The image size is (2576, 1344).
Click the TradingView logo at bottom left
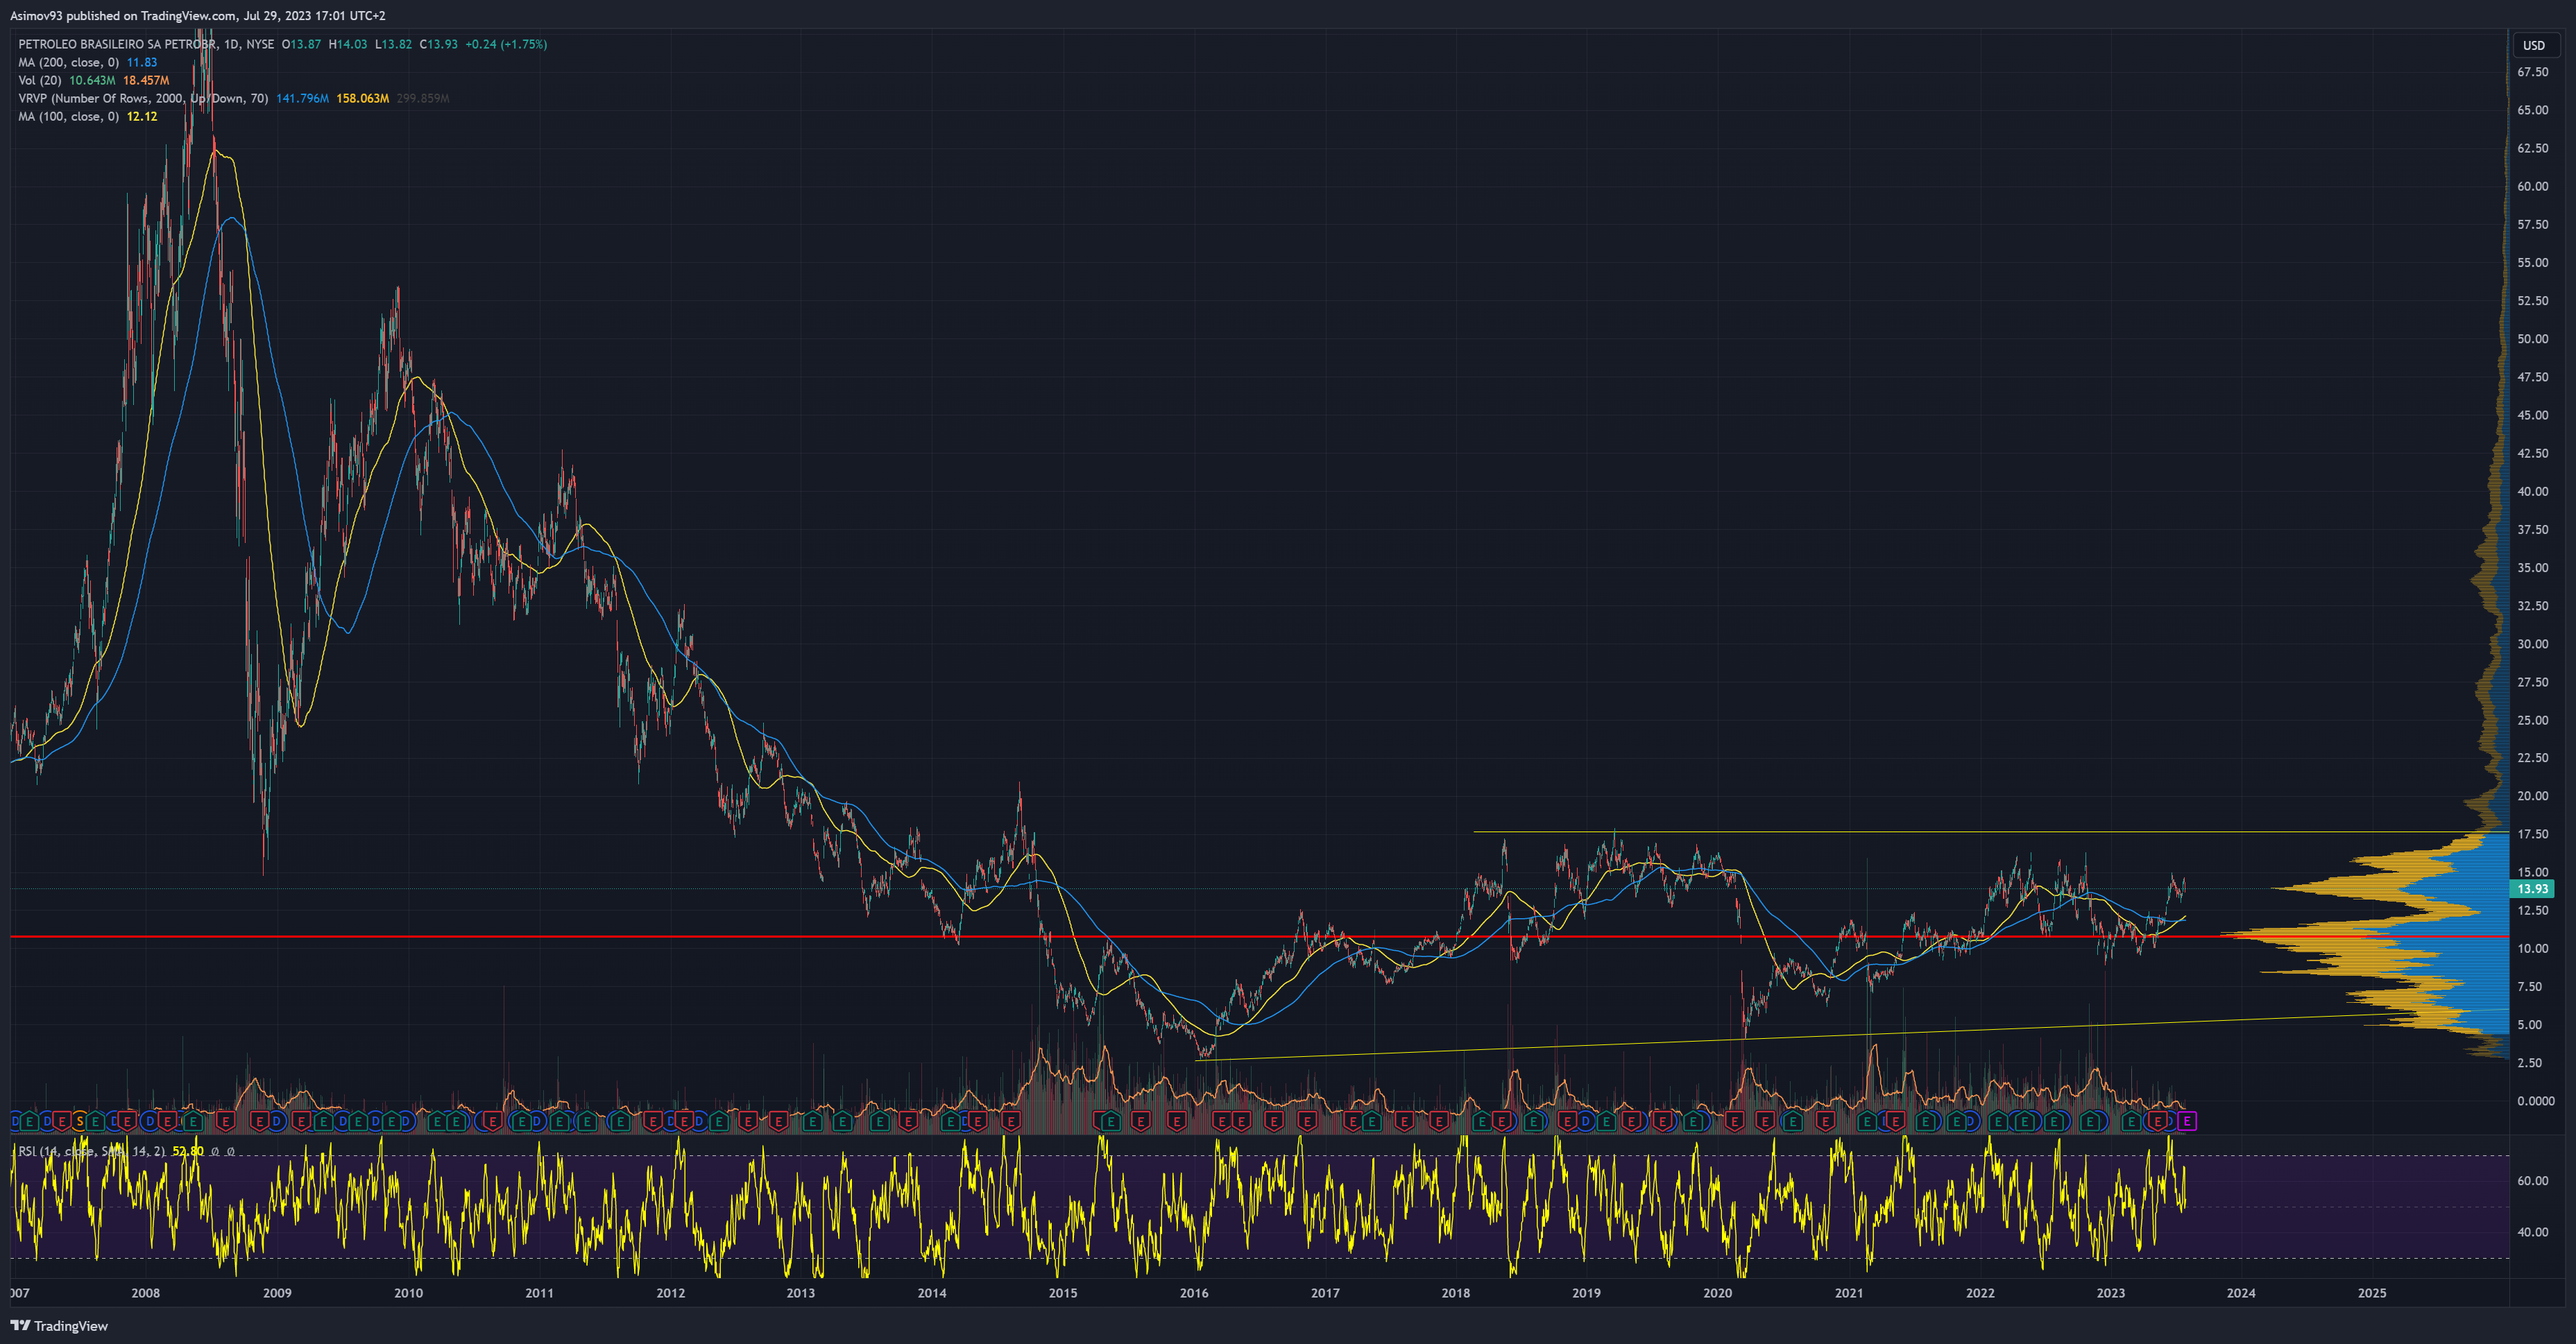(x=20, y=1326)
